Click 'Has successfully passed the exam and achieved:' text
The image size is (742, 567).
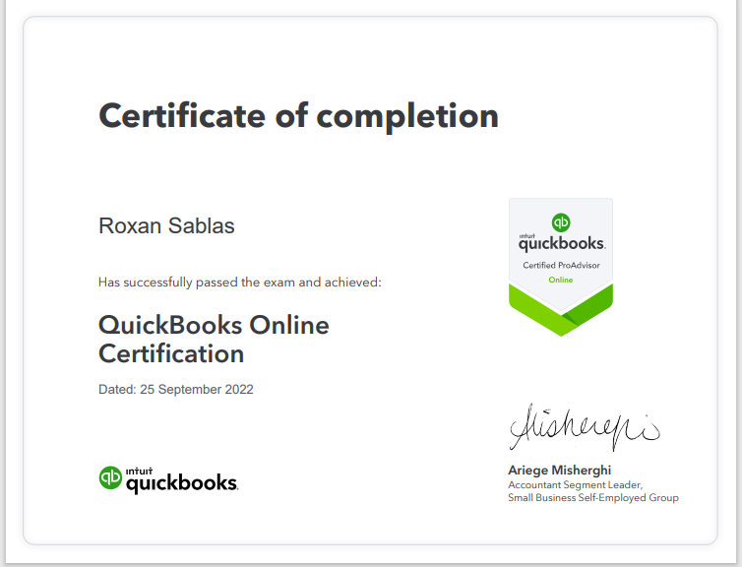point(240,283)
